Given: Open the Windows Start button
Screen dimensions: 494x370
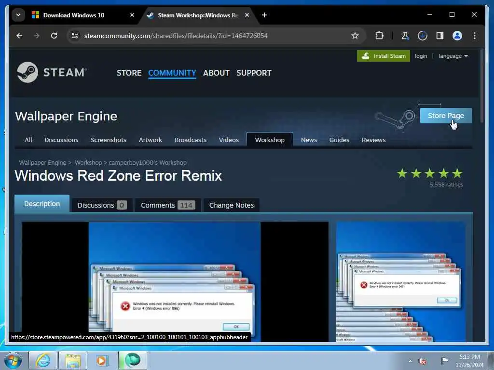Looking at the screenshot, I should click(x=13, y=360).
